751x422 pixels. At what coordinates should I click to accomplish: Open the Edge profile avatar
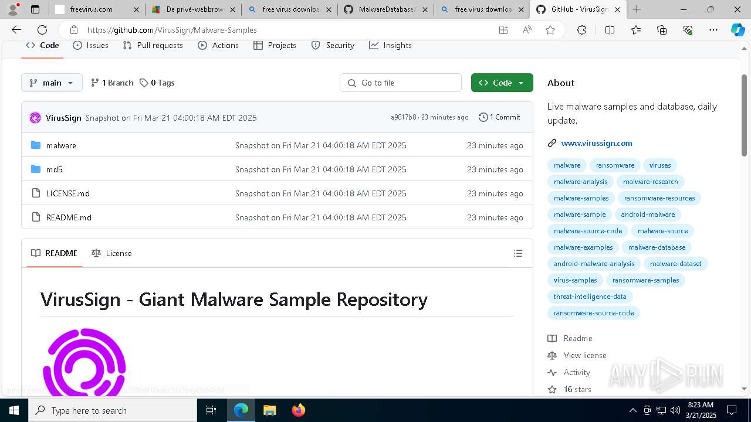13,9
